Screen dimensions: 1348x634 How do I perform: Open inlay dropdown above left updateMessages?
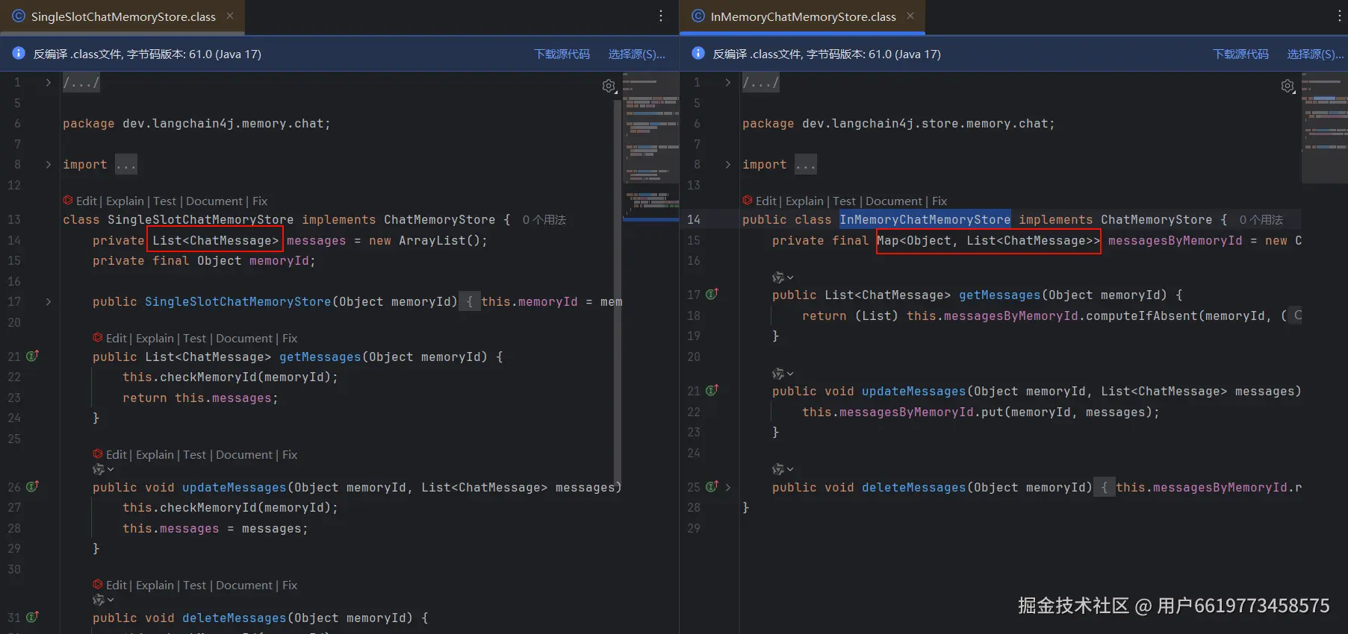click(x=103, y=469)
